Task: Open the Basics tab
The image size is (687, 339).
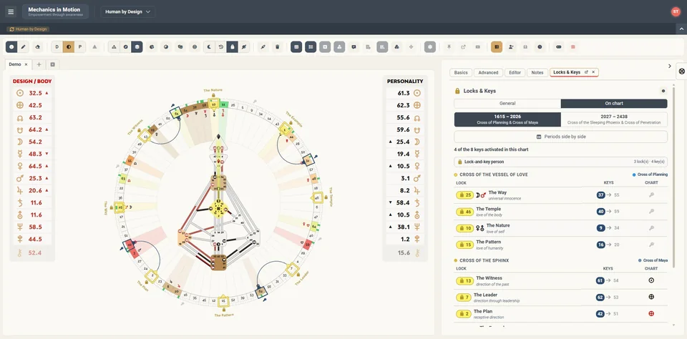Action: click(461, 73)
